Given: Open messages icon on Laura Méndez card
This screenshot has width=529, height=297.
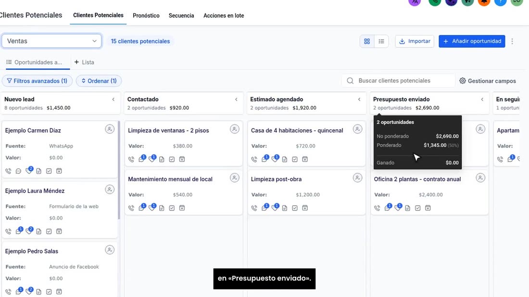Looking at the screenshot, I should point(19,231).
